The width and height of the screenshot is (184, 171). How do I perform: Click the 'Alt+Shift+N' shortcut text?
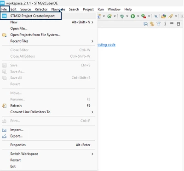click(81, 22)
